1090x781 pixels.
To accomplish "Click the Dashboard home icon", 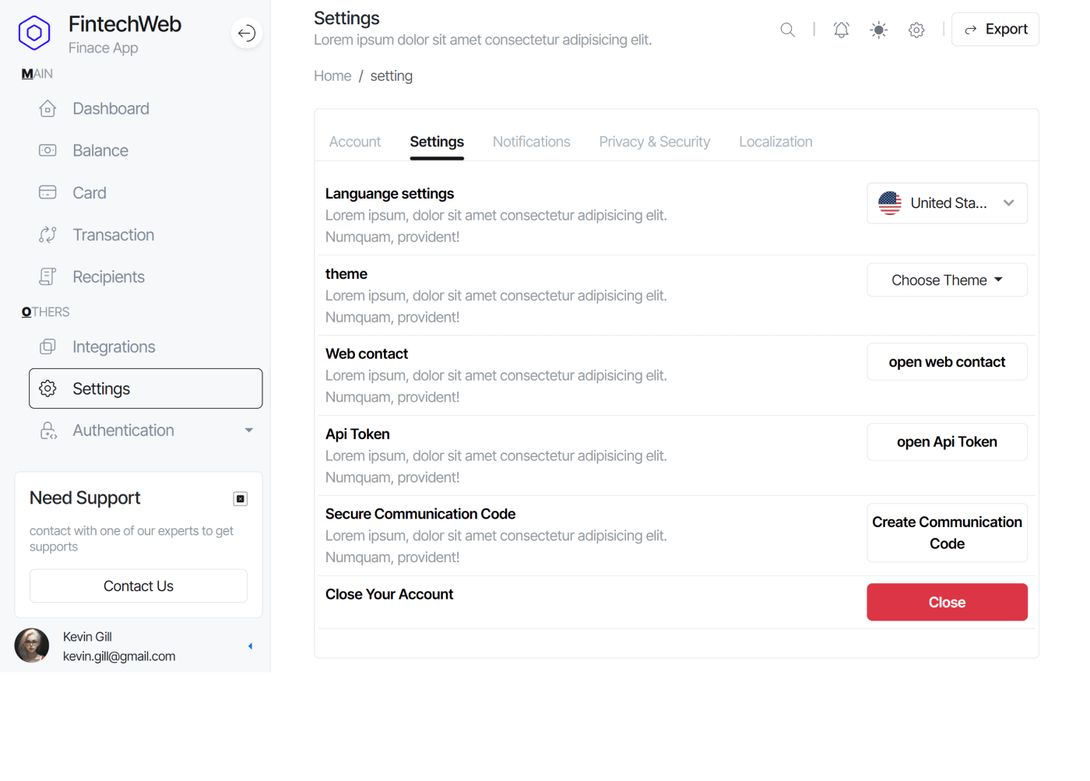I will (47, 108).
